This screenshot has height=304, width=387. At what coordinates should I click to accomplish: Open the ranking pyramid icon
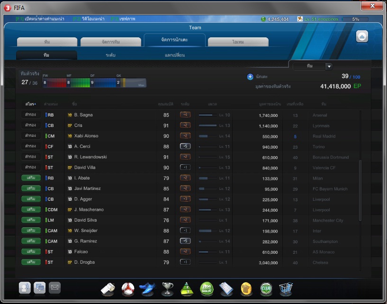tap(187, 289)
